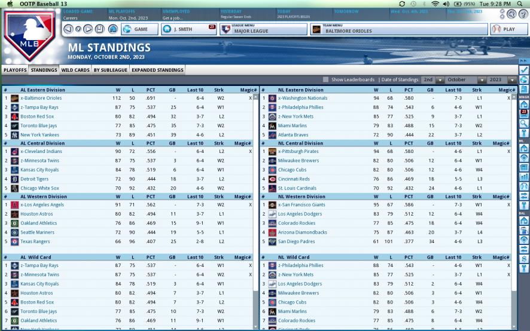Click the NL Western Division header
This screenshot has height=331, width=530.
pos(301,197)
